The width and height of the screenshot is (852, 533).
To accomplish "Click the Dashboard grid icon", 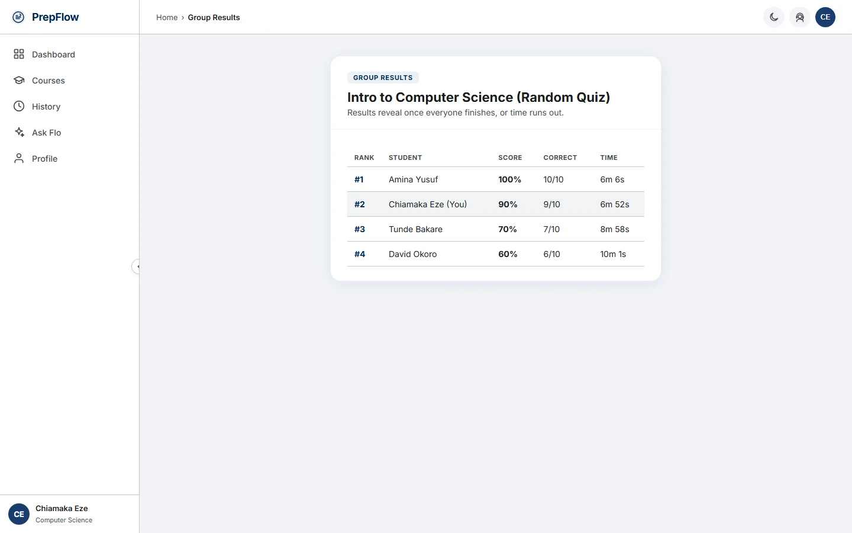I will (x=19, y=54).
